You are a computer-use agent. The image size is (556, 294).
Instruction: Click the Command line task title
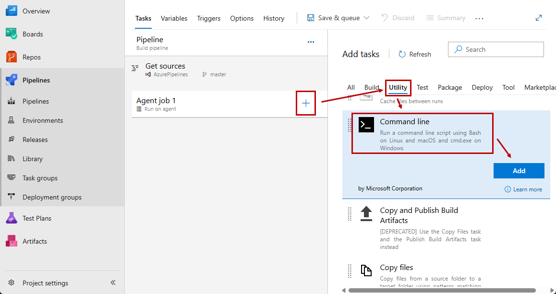tap(405, 121)
